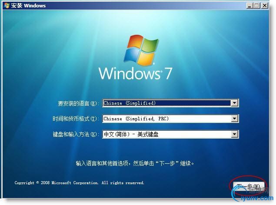
Task: Click the 键盘和输入方法(K) label
Action: (x=75, y=135)
